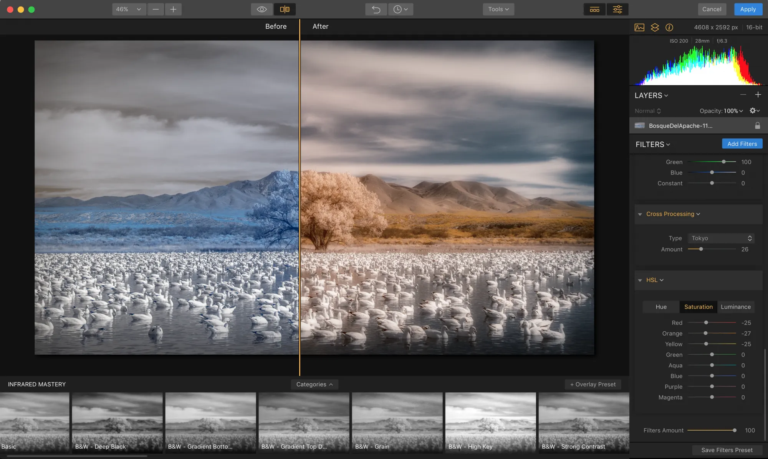Click the image info icon
This screenshot has height=459, width=768.
pyautogui.click(x=669, y=27)
